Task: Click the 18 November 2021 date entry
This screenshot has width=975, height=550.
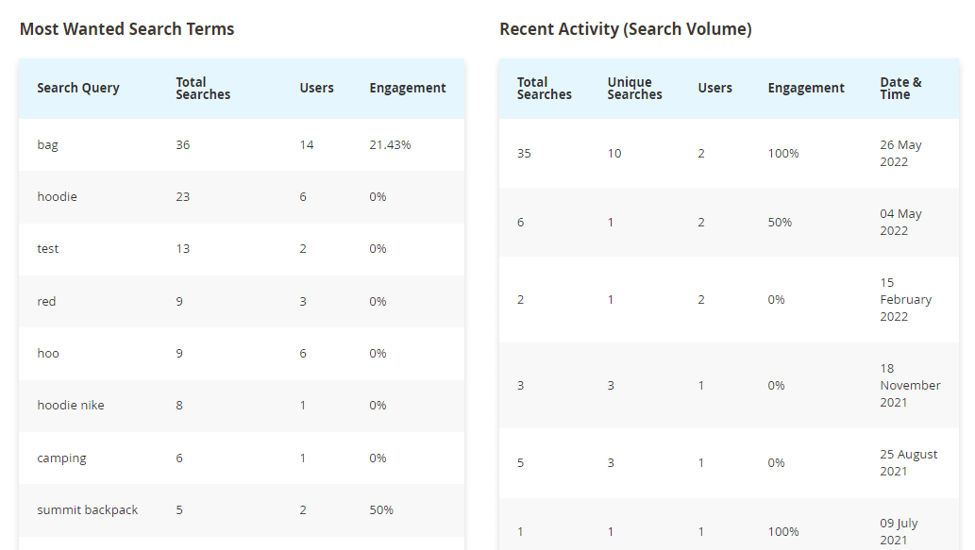Action: click(x=910, y=385)
